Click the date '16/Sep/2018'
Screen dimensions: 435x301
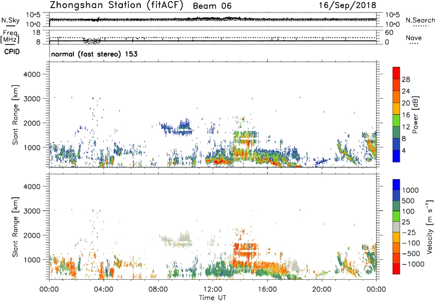(x=347, y=5)
